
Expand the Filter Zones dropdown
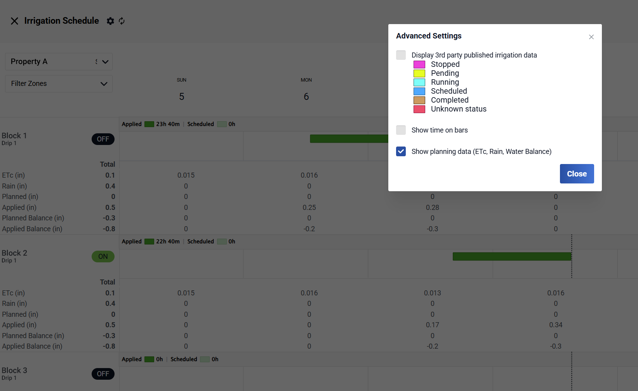[x=59, y=84]
